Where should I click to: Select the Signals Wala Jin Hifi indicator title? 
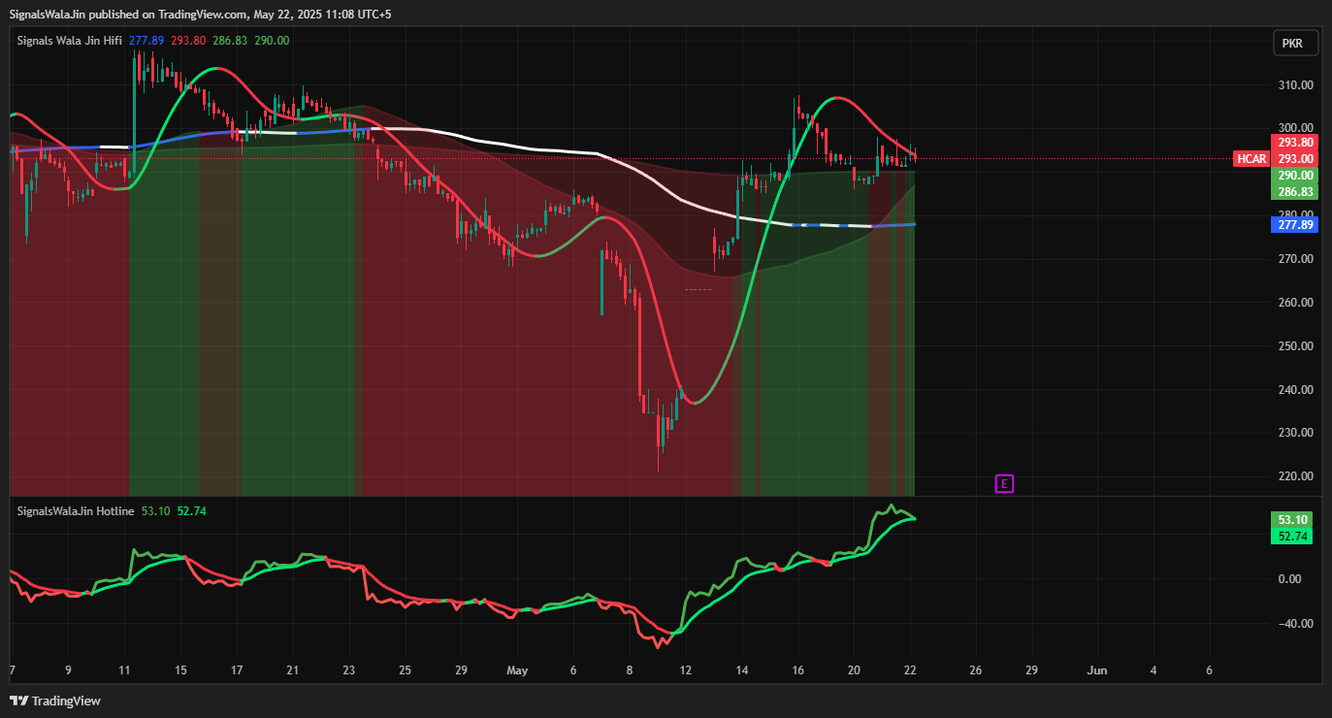point(70,41)
